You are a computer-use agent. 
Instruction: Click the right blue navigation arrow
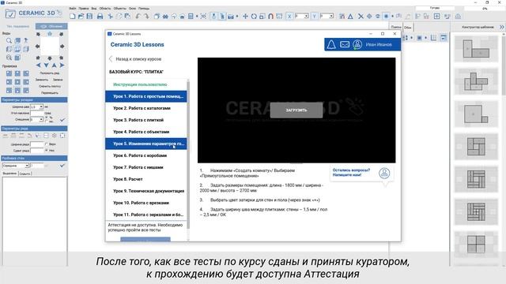coord(62,65)
